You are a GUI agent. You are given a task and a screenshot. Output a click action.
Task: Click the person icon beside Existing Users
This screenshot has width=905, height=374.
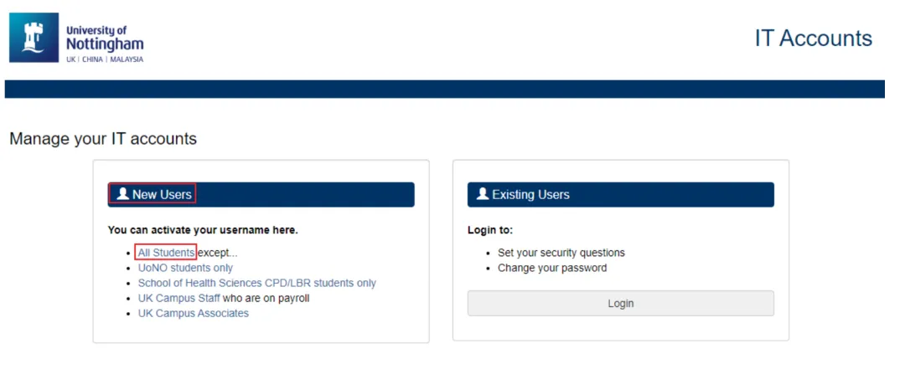click(483, 194)
